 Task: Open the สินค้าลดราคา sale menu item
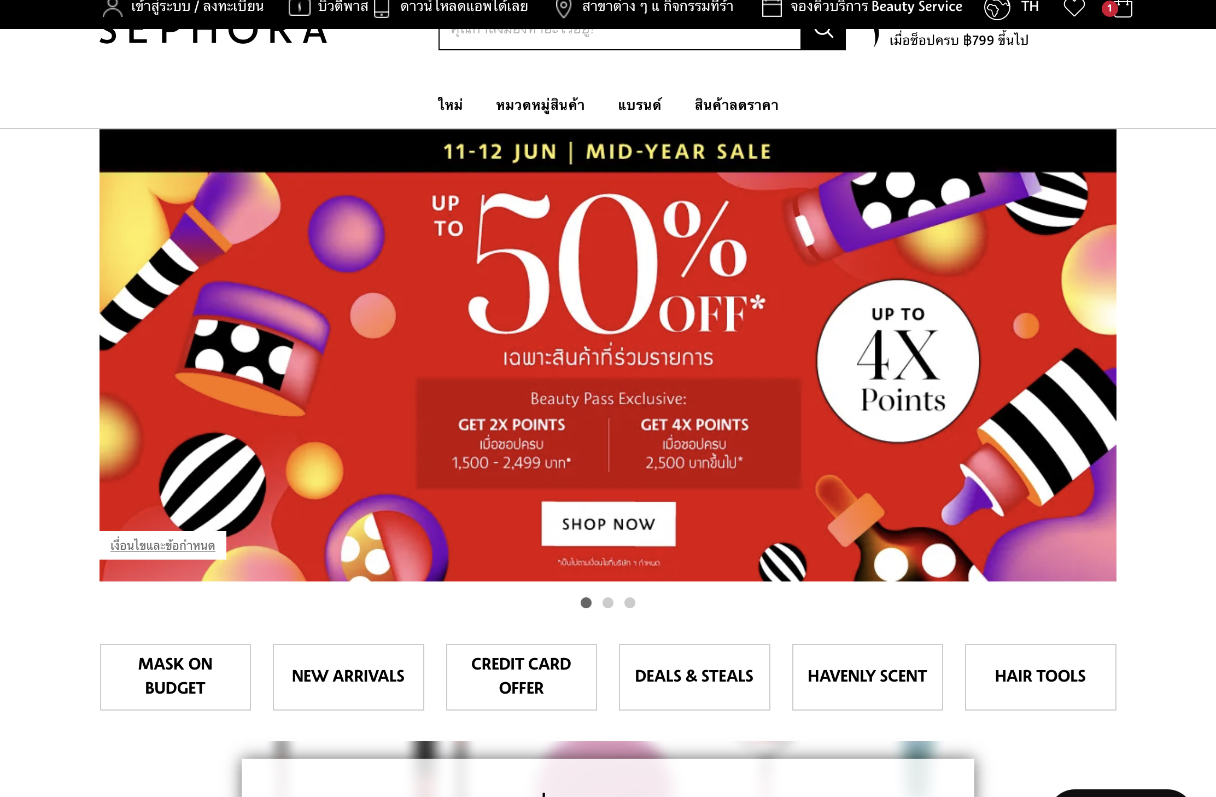coord(736,105)
